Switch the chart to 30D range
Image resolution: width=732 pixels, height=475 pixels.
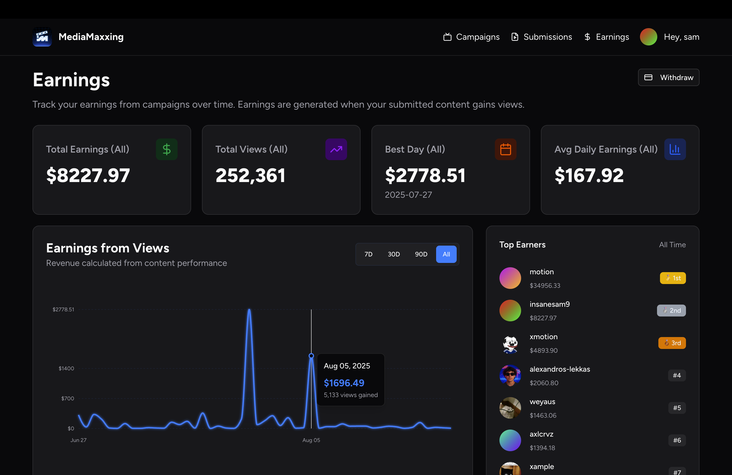coord(393,254)
